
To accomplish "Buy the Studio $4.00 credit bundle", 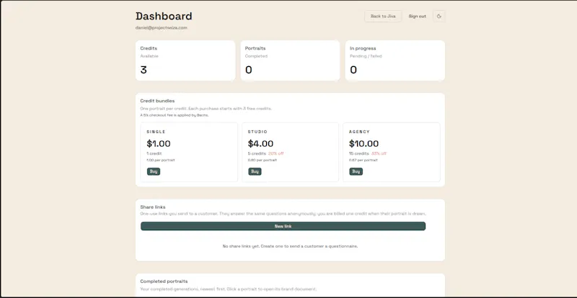I will click(255, 171).
